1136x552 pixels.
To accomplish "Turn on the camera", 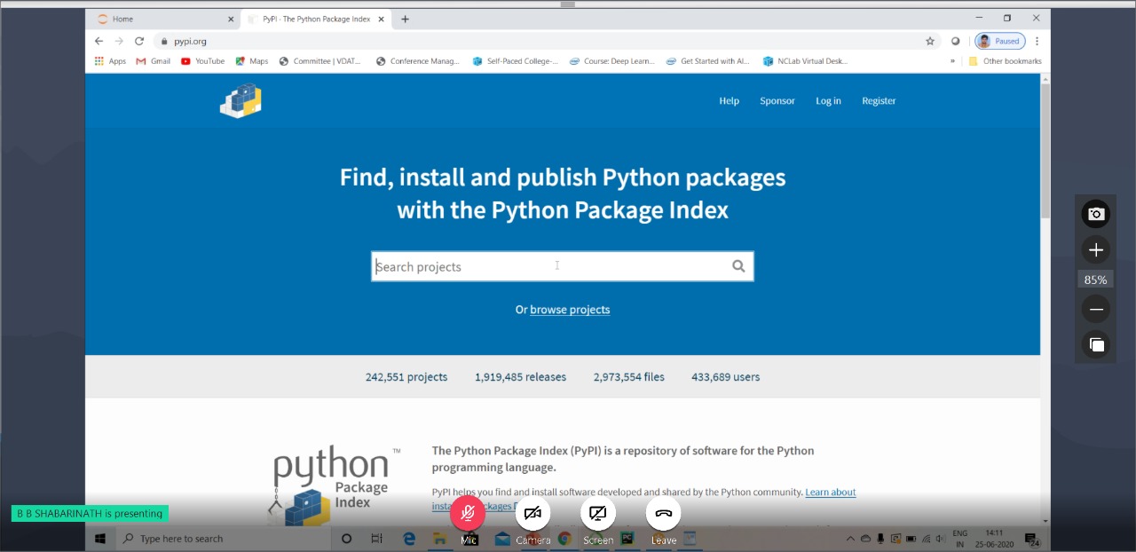I will 532,513.
